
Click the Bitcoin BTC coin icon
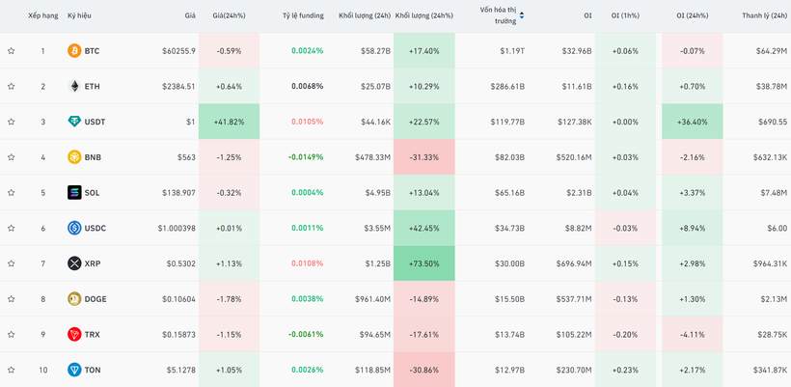74,51
